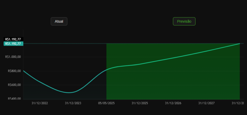This screenshot has width=247, height=115.
Task: Select the 31/12/2023 date label
Action: pyautogui.click(x=73, y=103)
